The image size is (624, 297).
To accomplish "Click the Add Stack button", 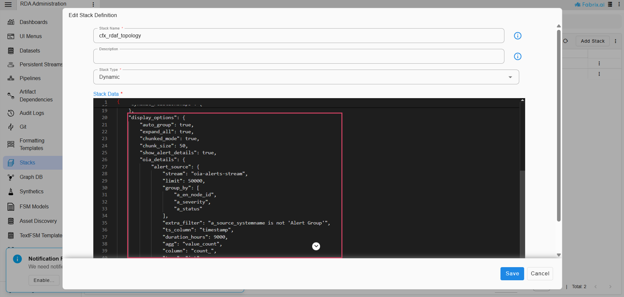I will coord(592,41).
